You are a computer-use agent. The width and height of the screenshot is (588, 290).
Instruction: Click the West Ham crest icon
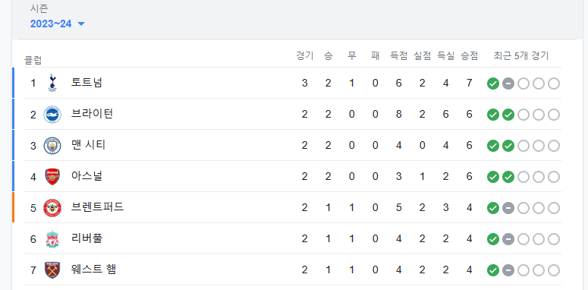[52, 270]
